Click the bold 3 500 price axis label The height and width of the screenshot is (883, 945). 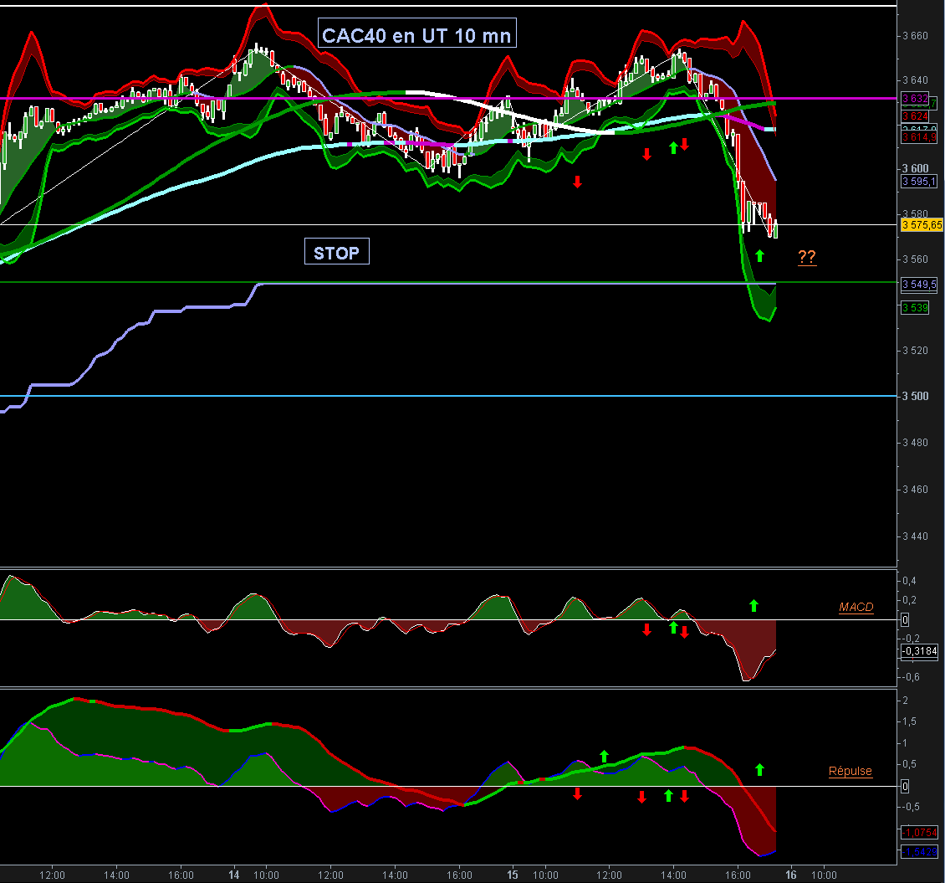(x=915, y=396)
